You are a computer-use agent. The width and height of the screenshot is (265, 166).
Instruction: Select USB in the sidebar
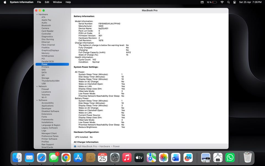point(44,84)
